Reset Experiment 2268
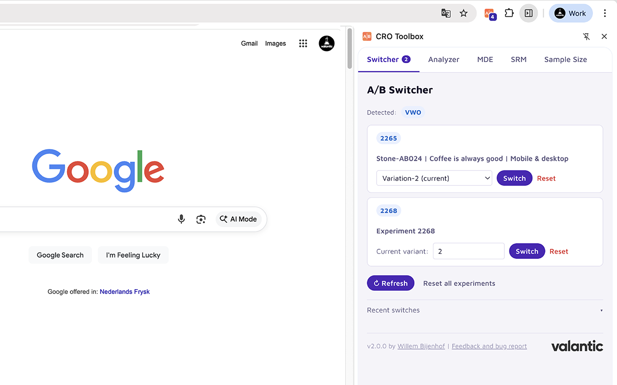This screenshot has width=617, height=385. point(559,251)
